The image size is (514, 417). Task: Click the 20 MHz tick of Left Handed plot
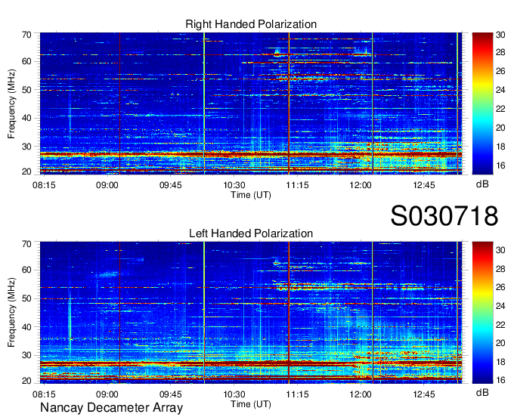tap(26, 381)
